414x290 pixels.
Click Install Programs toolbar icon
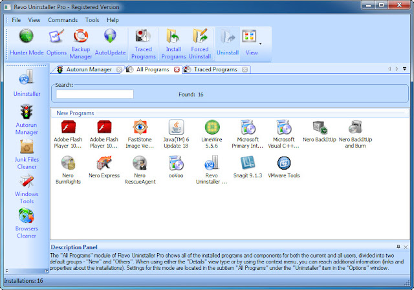tap(173, 44)
